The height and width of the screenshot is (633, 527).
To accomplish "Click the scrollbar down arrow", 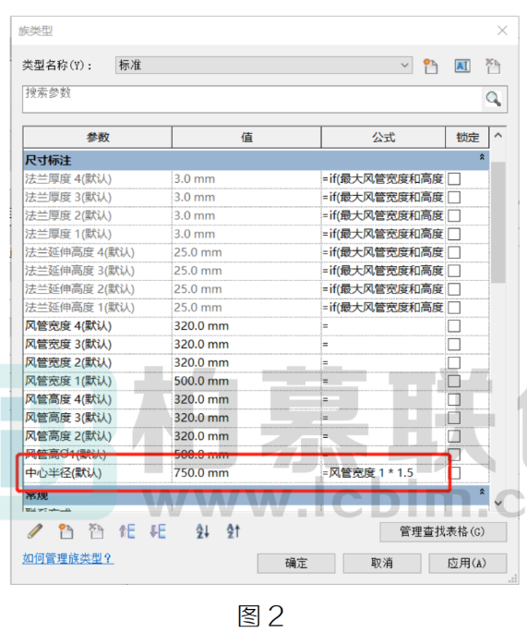I will (498, 503).
